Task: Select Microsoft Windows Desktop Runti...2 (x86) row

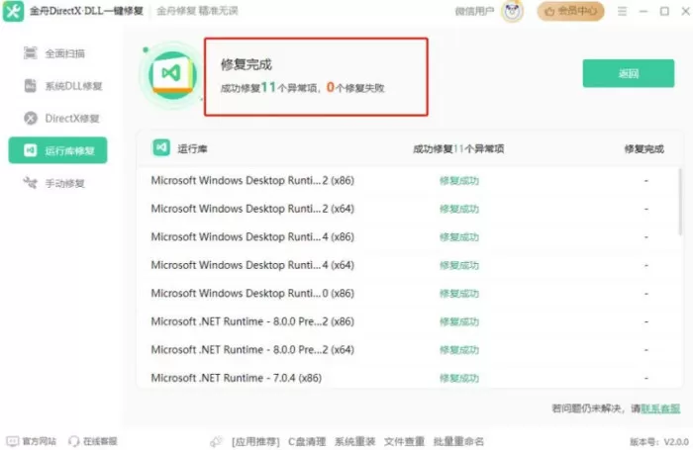Action: click(x=408, y=181)
